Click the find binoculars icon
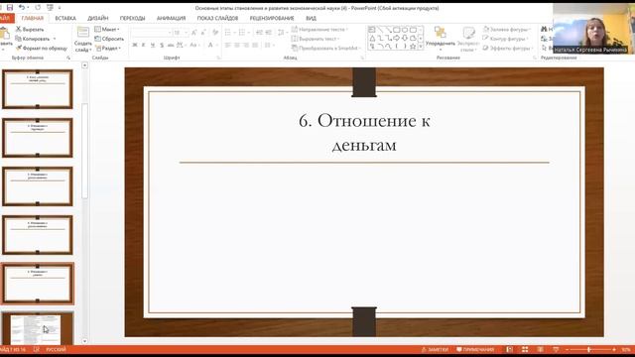This screenshot has height=357, width=635. coord(544,29)
